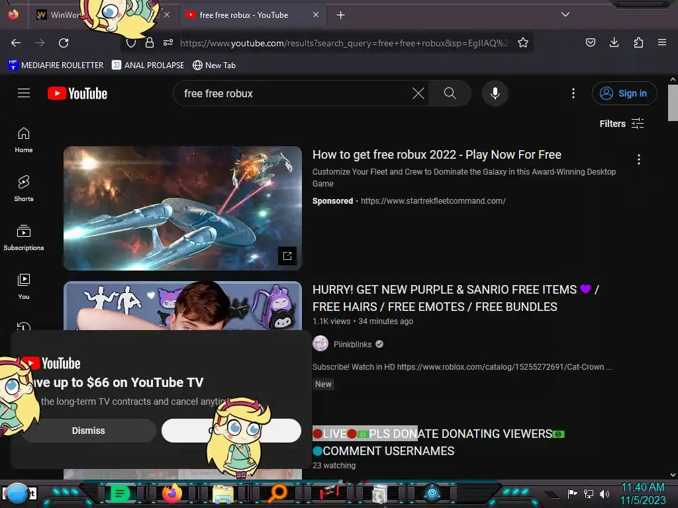The height and width of the screenshot is (508, 678).
Task: Clear the search query with X
Action: 418,93
